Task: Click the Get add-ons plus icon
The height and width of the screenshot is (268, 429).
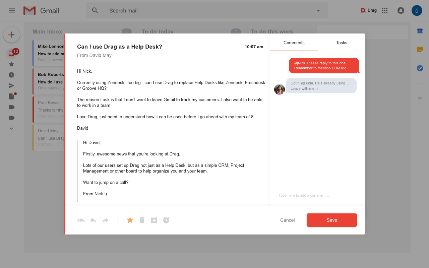Action: [420, 98]
